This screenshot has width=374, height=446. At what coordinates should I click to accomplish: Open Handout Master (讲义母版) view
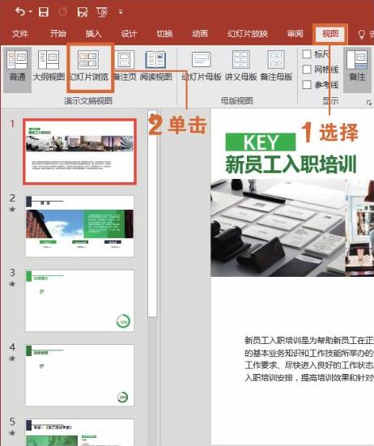(240, 66)
